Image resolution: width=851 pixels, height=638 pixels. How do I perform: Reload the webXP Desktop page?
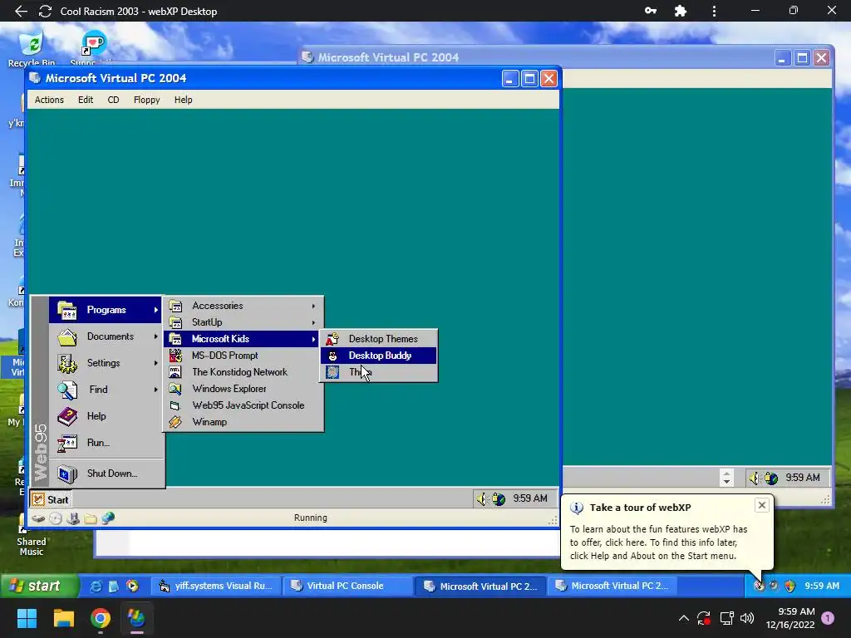point(45,11)
